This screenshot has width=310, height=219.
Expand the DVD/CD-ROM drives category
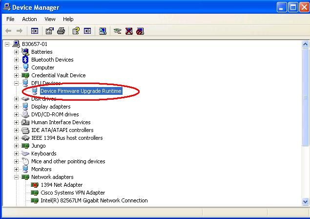[16, 115]
